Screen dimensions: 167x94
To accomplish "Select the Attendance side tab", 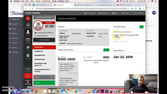I will [x=40, y=59].
